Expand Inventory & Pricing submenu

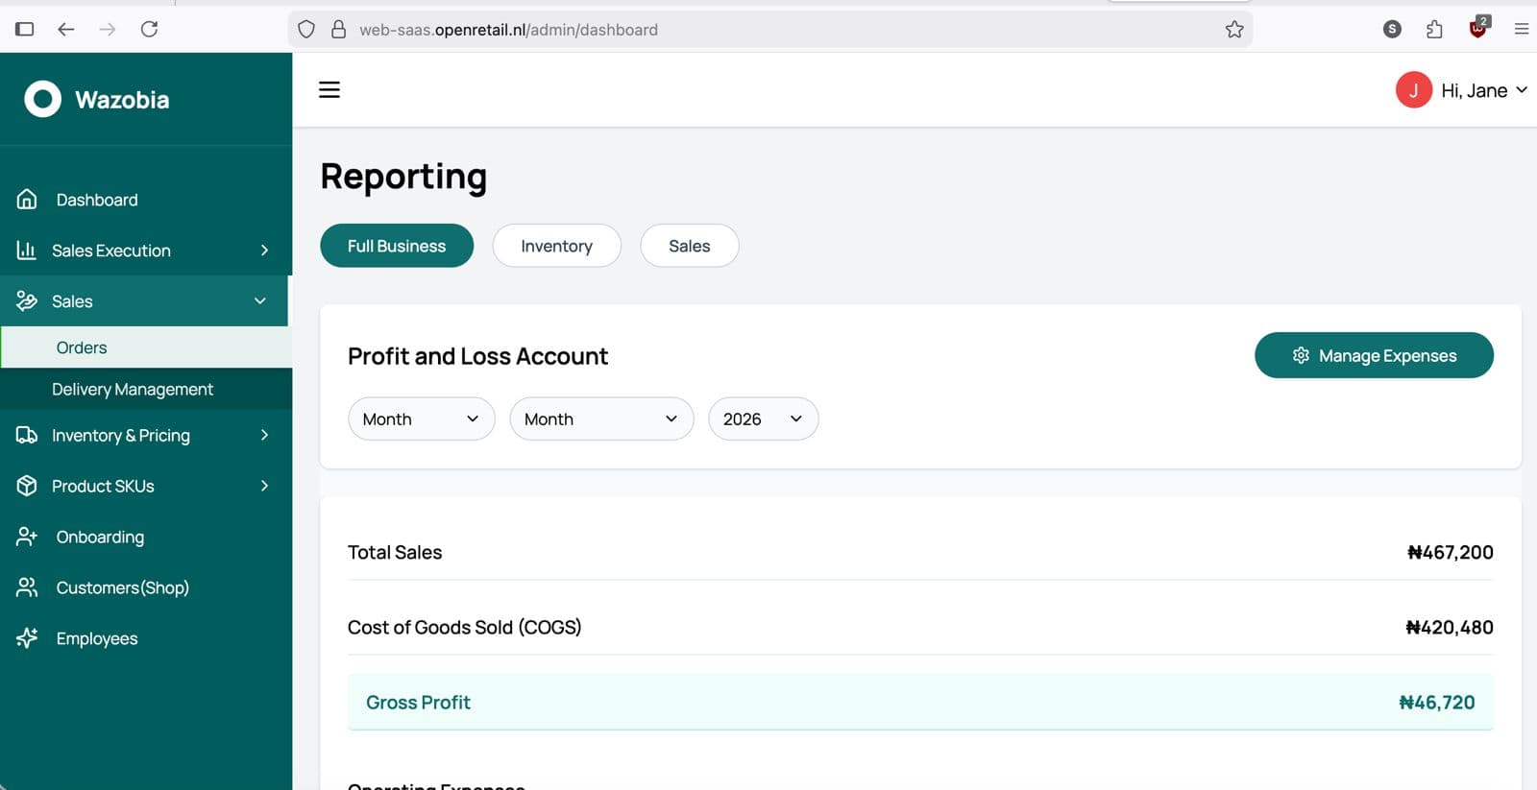(x=264, y=436)
